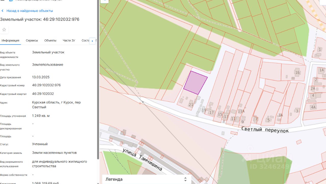Screen dimensions: 326x184
Task: Click the address 'Курская область, г Курск'
Action: (x=56, y=105)
